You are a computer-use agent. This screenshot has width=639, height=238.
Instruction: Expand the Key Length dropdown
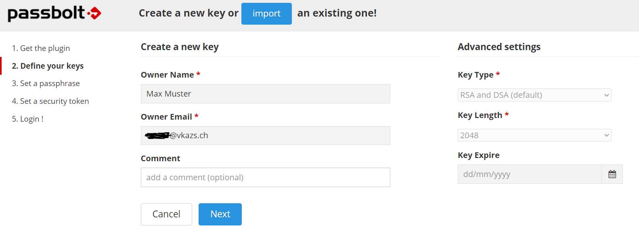[534, 135]
